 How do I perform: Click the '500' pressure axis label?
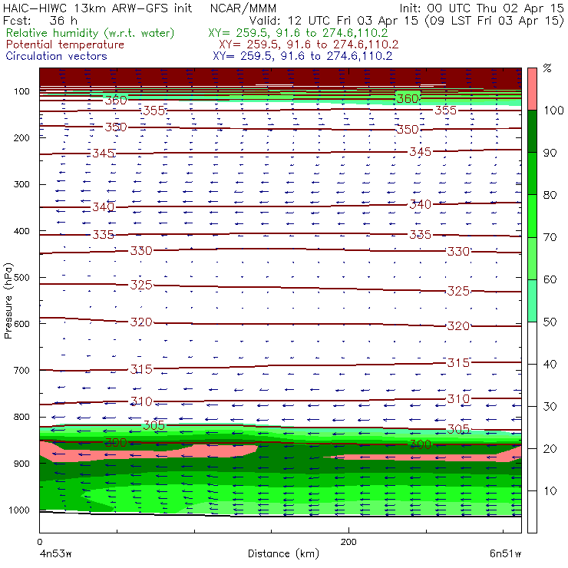(21, 278)
